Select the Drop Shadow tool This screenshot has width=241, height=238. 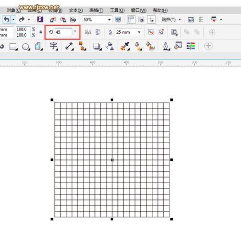[97, 47]
